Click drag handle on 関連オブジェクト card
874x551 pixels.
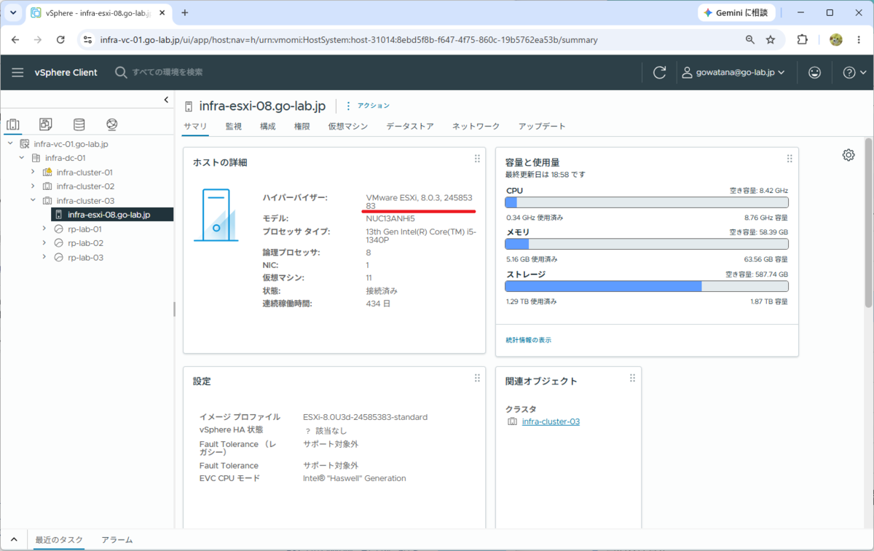[632, 378]
